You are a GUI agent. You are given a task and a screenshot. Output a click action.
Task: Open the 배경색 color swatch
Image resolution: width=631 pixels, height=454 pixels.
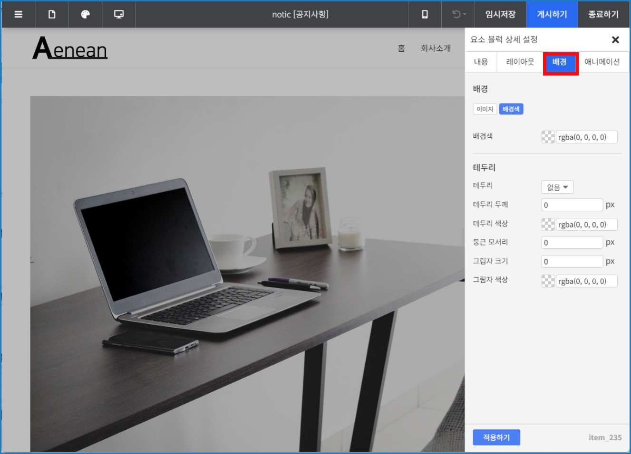(x=548, y=137)
